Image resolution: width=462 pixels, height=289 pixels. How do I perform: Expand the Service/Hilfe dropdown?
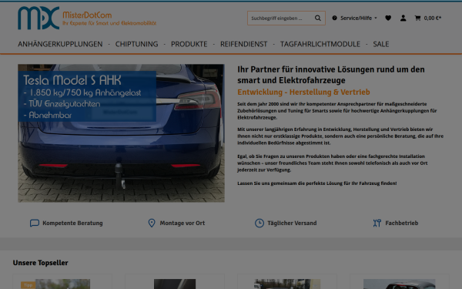pyautogui.click(x=355, y=18)
